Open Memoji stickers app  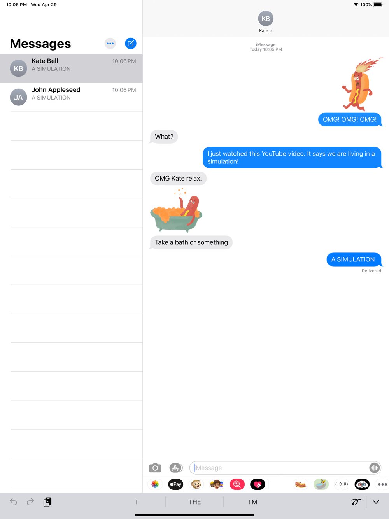[x=217, y=484]
